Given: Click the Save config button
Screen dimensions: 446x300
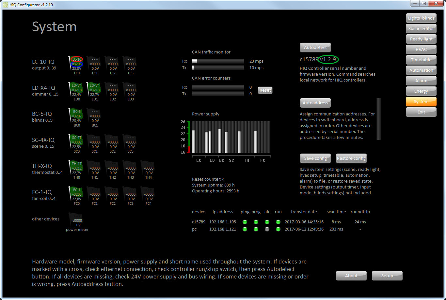Looking at the screenshot, I should (315, 158).
